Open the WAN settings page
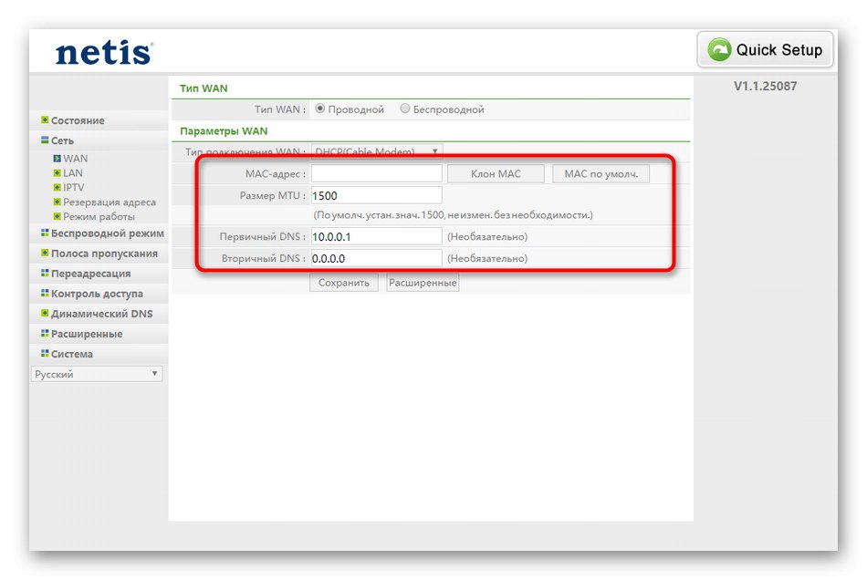 75,159
